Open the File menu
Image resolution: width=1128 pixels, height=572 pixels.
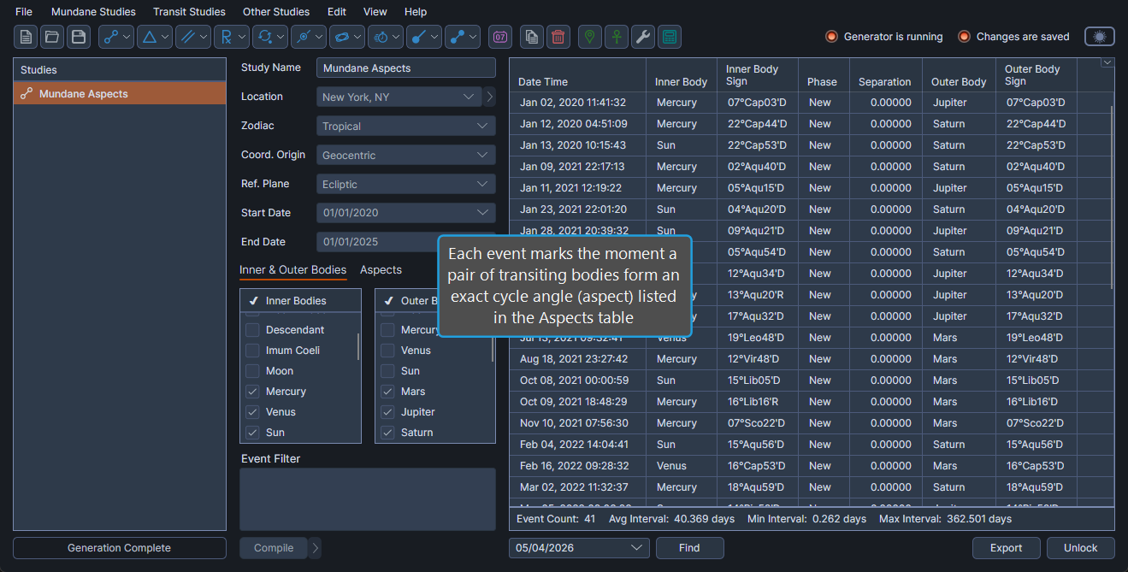[x=24, y=12]
